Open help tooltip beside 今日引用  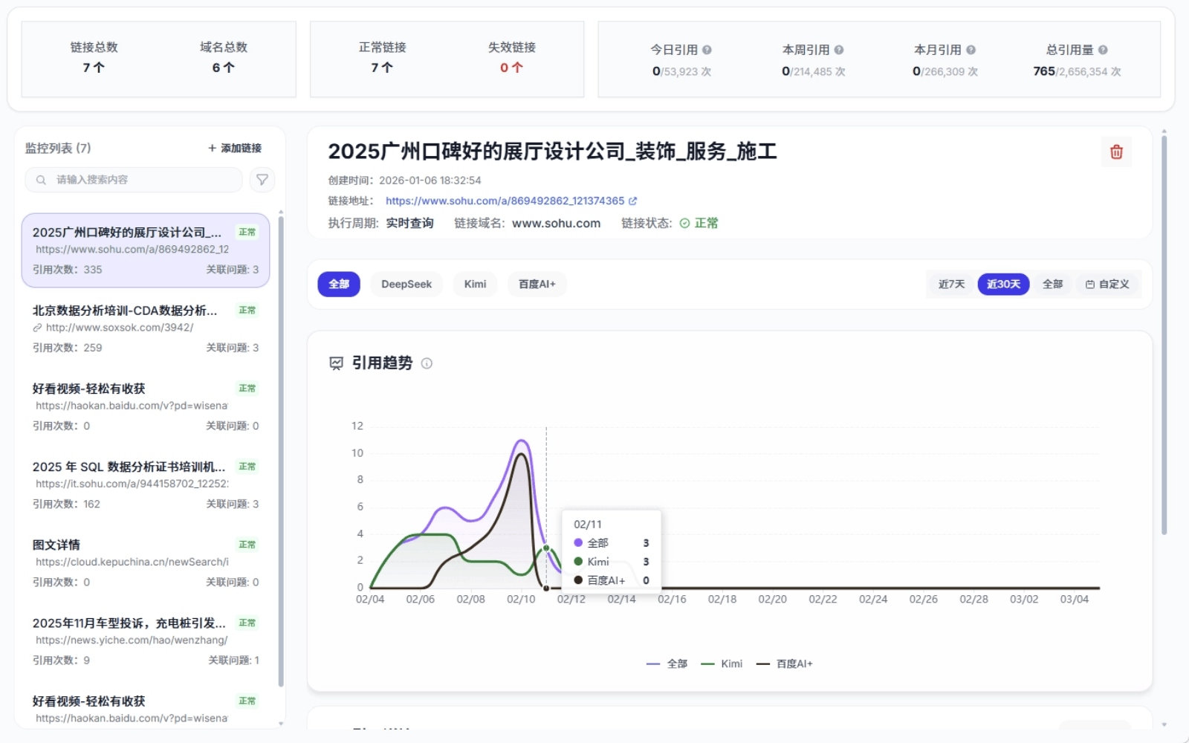(x=707, y=49)
